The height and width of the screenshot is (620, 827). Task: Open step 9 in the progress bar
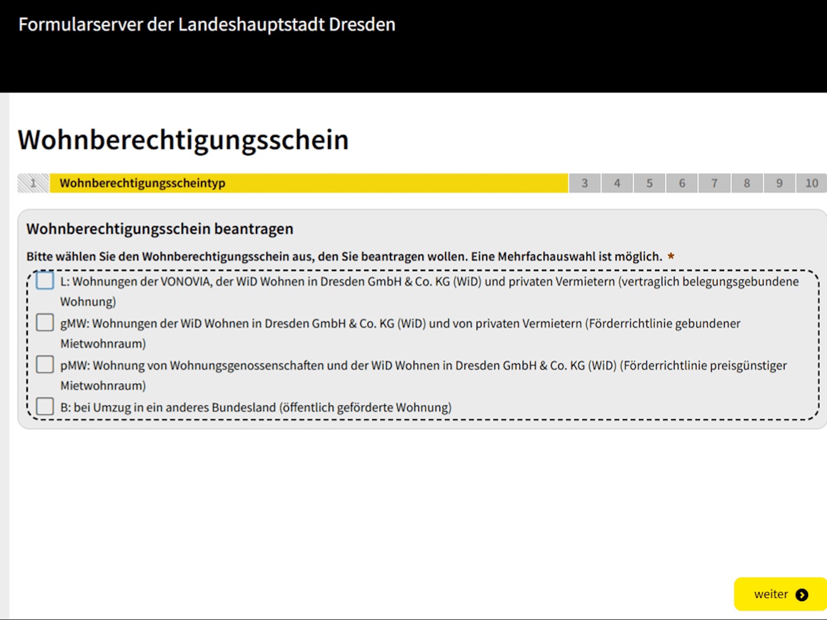(x=780, y=183)
